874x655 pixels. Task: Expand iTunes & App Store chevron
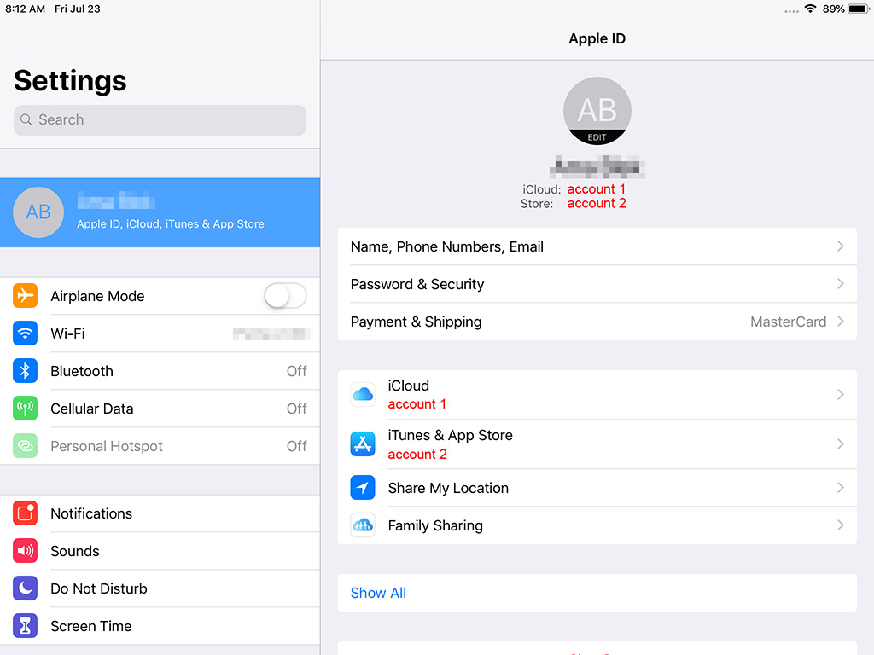click(x=841, y=443)
